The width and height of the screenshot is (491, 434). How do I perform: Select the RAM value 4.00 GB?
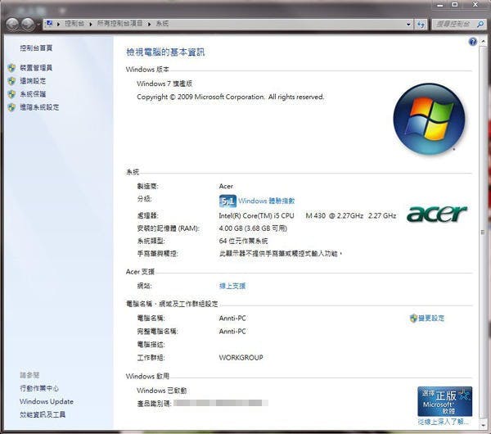pyautogui.click(x=231, y=228)
